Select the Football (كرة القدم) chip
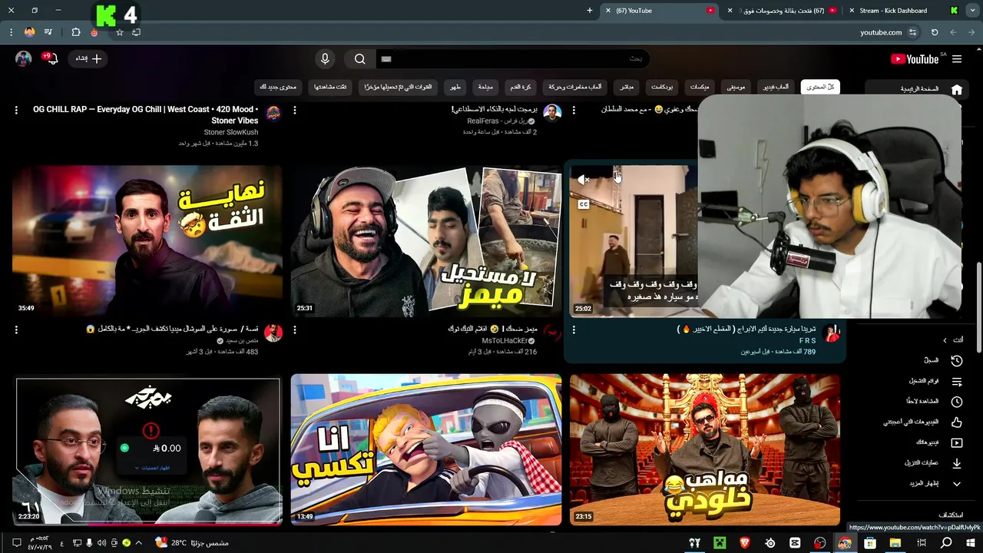 (521, 87)
